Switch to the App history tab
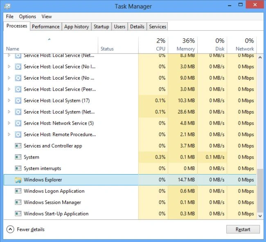Viewport: 266px width, 242px height. pyautogui.click(x=77, y=27)
